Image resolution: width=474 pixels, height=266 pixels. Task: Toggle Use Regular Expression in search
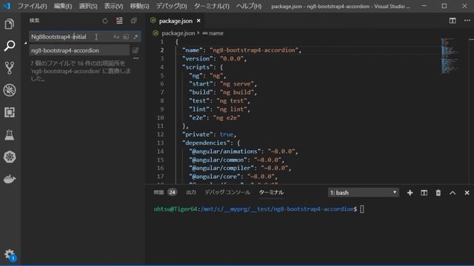coord(136,37)
